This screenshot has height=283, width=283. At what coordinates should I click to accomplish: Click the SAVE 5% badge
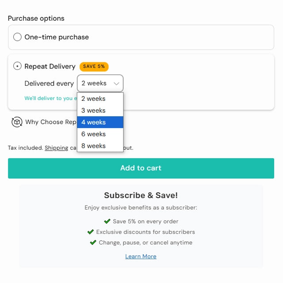click(94, 66)
